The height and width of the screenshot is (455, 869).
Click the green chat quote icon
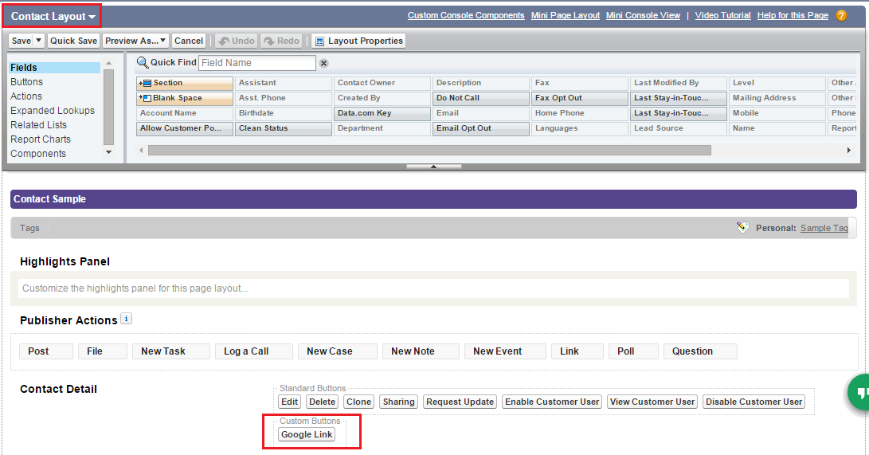pos(859,394)
